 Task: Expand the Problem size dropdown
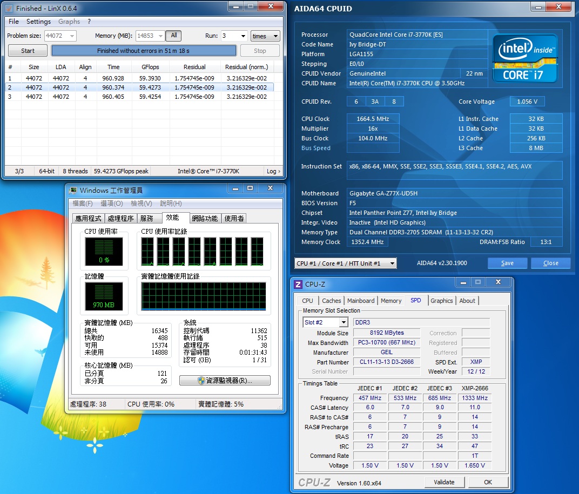72,36
